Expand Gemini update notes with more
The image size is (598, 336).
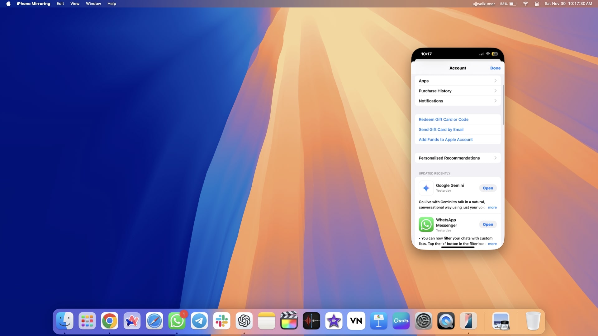coord(492,208)
